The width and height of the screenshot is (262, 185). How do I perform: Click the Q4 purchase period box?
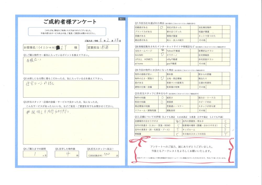(x=35, y=154)
